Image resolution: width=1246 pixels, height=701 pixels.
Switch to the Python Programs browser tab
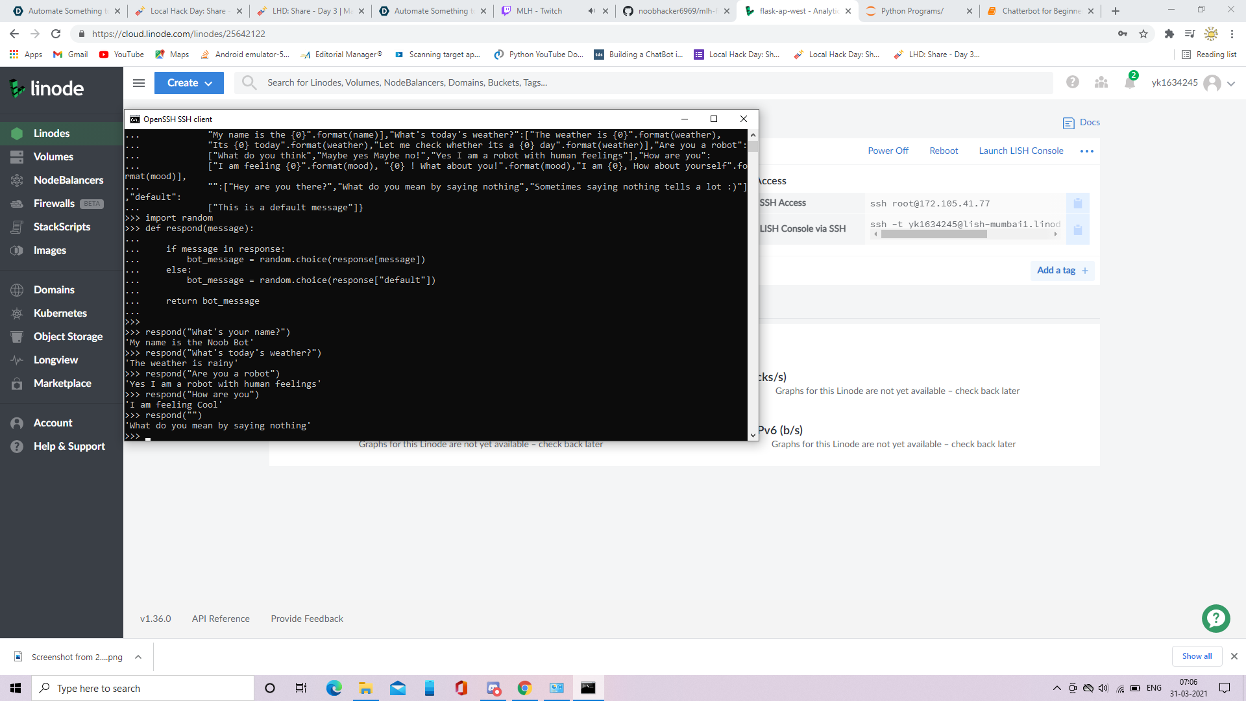912,11
